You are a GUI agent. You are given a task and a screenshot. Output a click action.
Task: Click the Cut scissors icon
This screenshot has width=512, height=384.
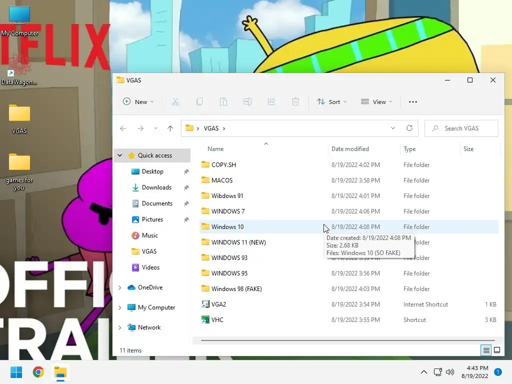pos(175,102)
